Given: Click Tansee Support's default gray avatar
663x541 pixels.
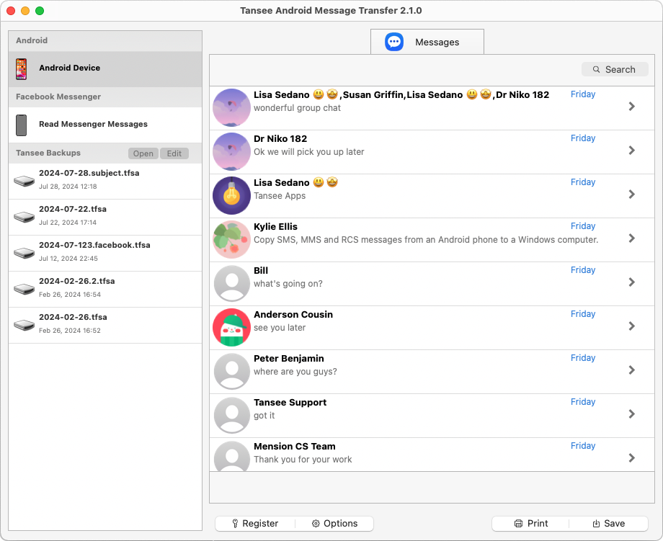Looking at the screenshot, I should 232,416.
